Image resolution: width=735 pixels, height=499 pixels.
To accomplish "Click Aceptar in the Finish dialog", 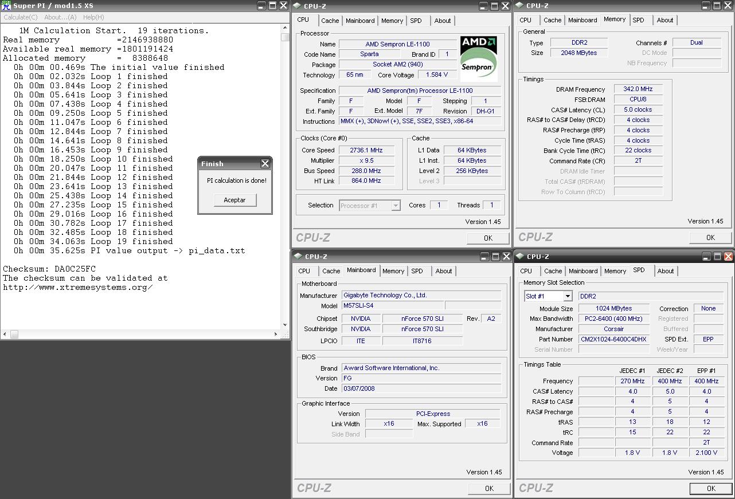I will [234, 200].
